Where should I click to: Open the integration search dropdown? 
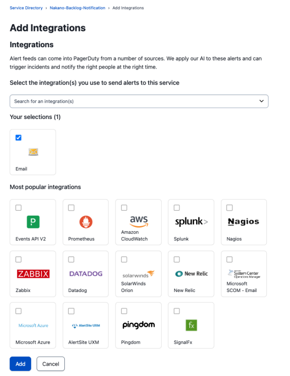click(x=262, y=101)
